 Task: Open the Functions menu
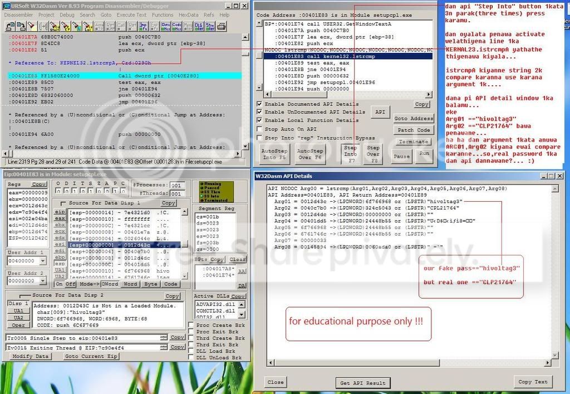pos(163,15)
